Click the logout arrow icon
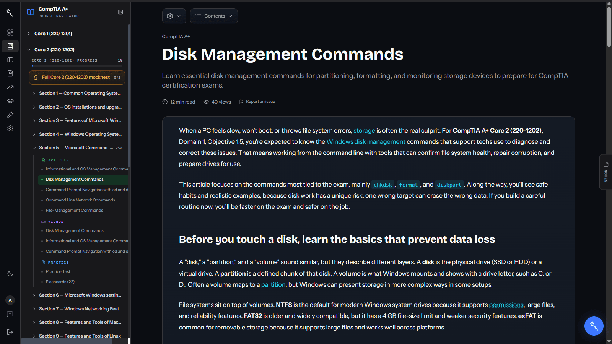 click(10, 332)
